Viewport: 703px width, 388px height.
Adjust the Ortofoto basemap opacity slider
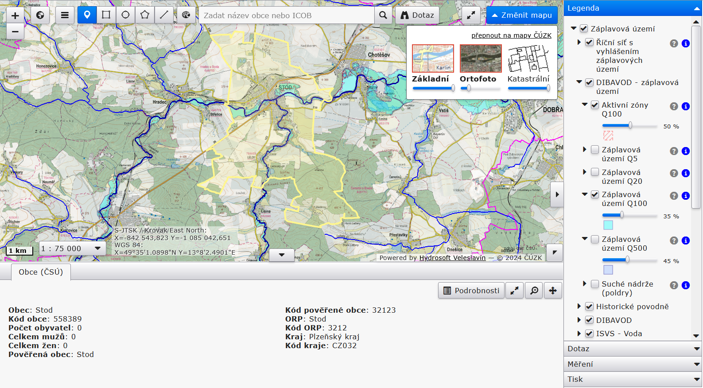(x=481, y=88)
